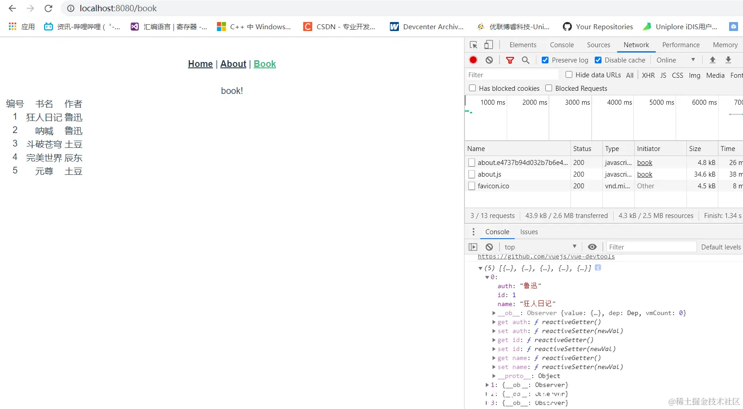Click the 1000 ms network timeline marker

(493, 102)
